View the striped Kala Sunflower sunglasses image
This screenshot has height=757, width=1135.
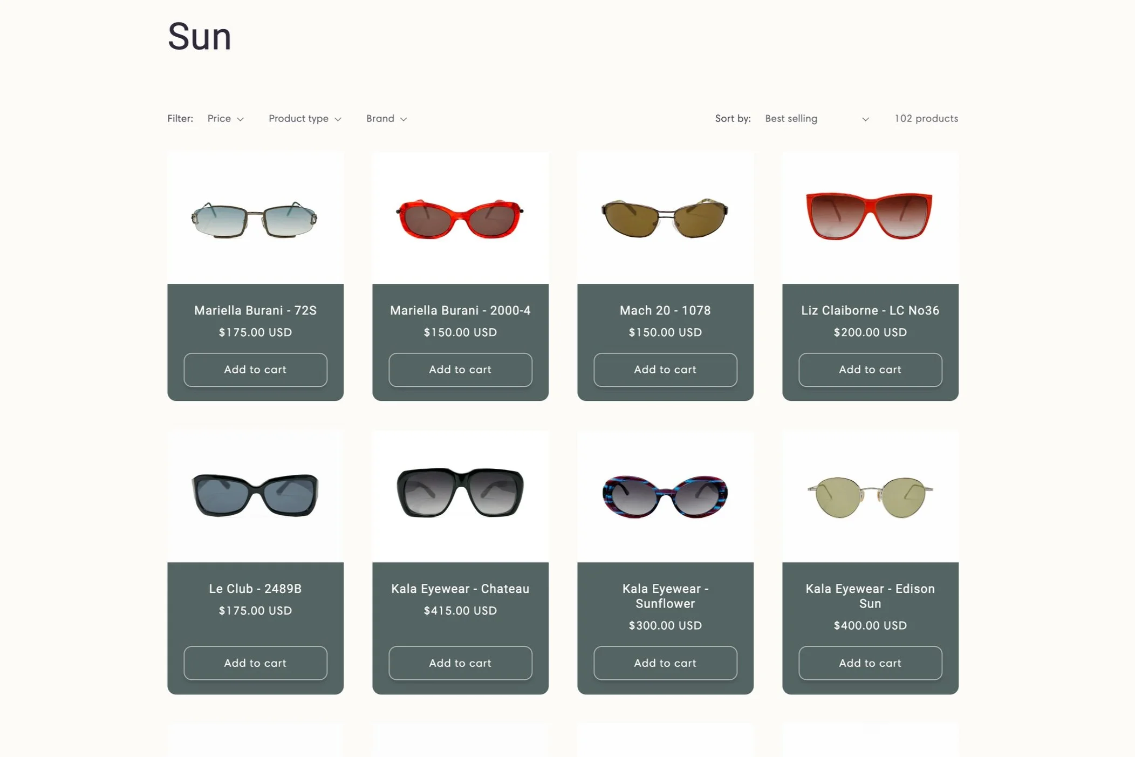coord(665,496)
